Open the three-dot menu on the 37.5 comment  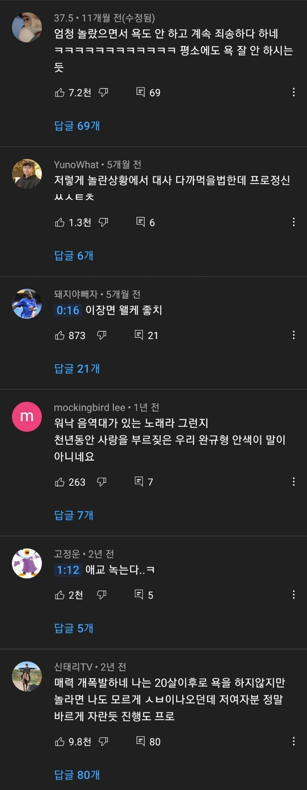pyautogui.click(x=293, y=92)
